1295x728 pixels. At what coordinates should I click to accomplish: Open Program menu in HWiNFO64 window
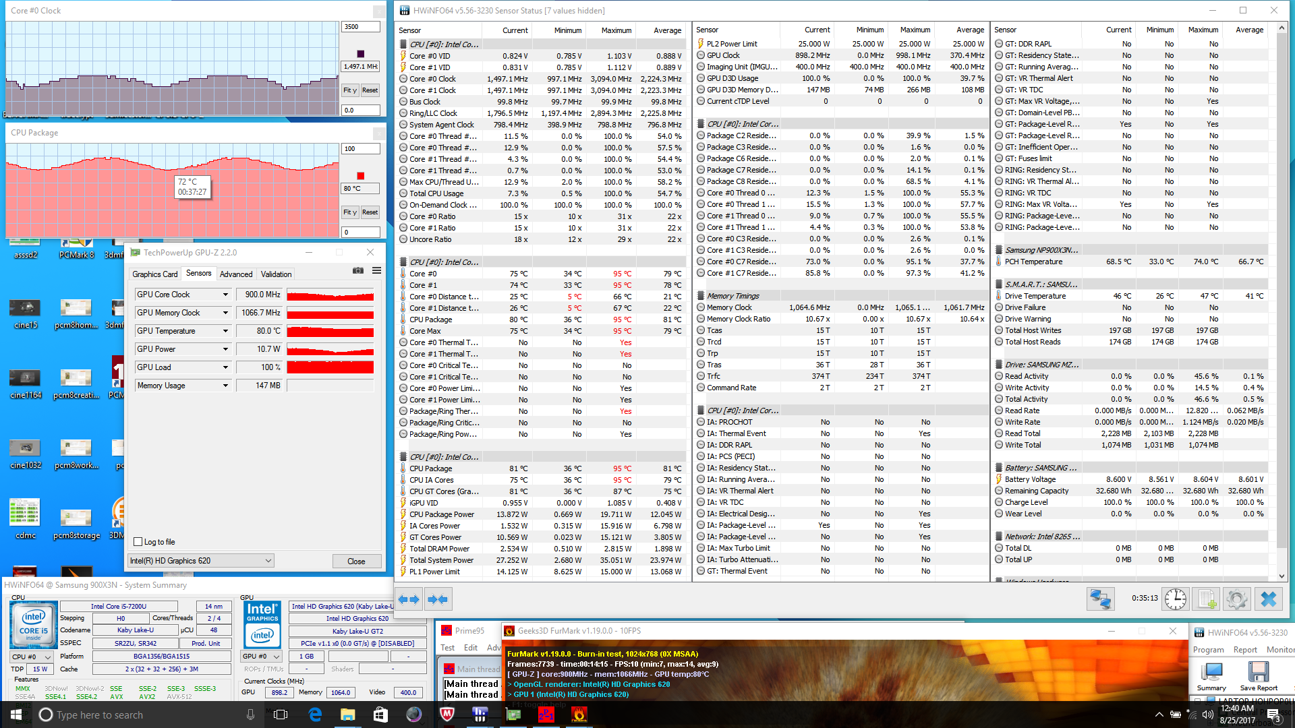point(1209,650)
